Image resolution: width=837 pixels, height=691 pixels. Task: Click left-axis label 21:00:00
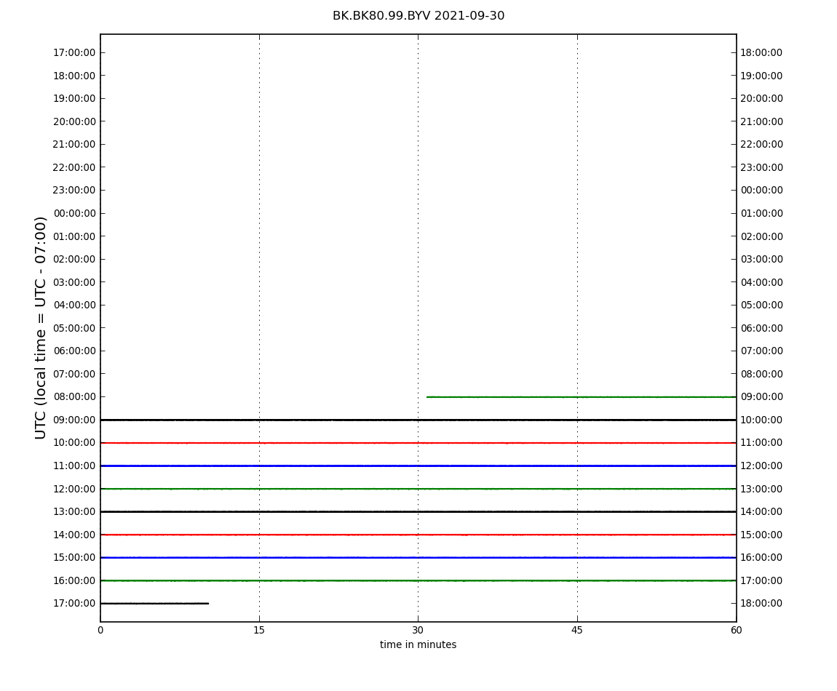(74, 145)
